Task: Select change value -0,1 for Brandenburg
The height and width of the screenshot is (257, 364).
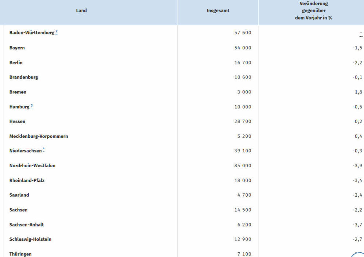Action: tap(357, 77)
